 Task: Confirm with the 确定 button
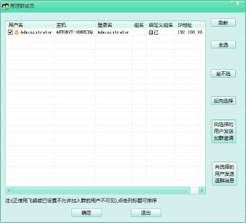[86, 212]
